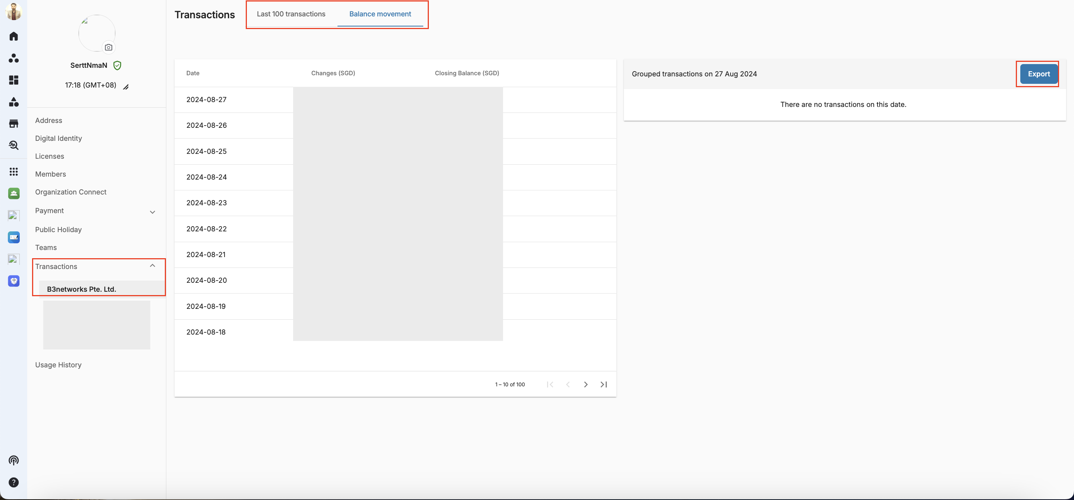
Task: Click the profile picture circle
Action: [x=97, y=33]
